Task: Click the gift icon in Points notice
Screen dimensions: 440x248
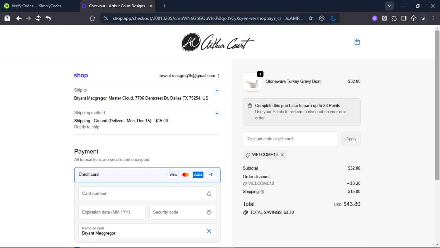Action: pos(250,106)
